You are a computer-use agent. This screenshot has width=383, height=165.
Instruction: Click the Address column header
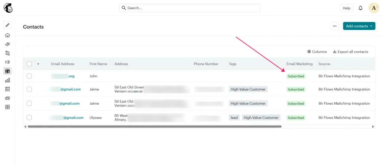pos(121,64)
